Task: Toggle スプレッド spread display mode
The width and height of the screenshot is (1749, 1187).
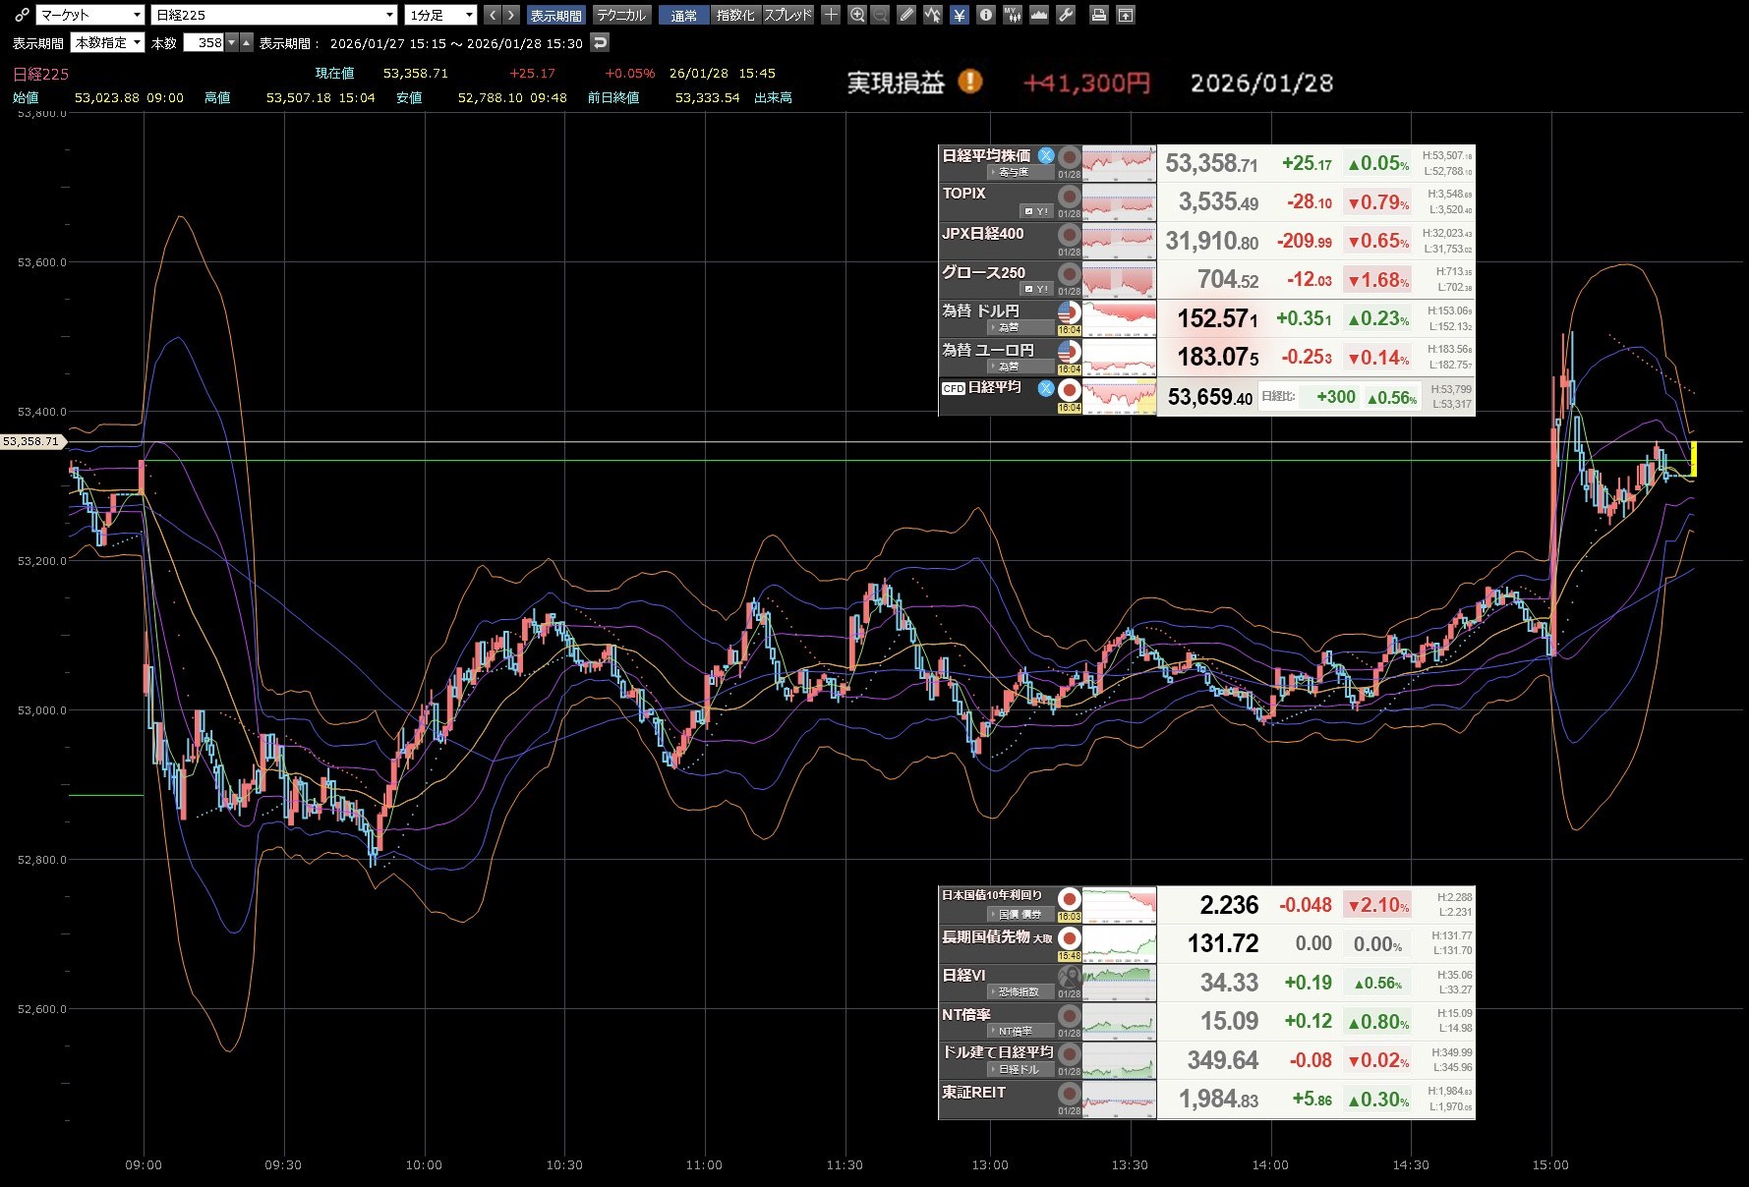Action: point(788,15)
